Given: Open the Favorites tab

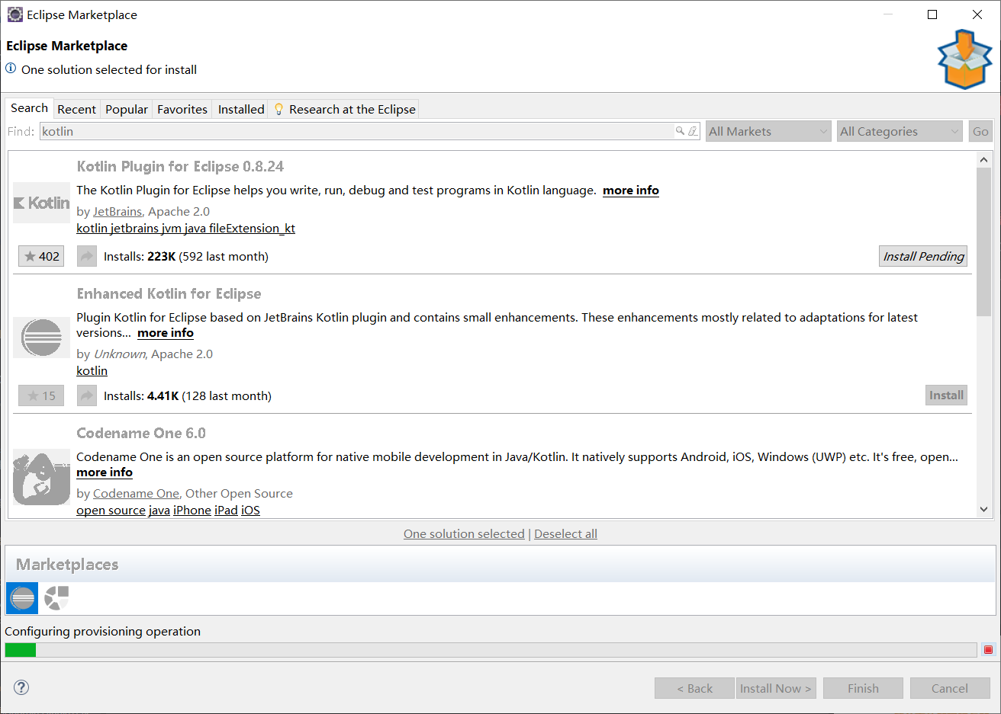Looking at the screenshot, I should point(182,109).
